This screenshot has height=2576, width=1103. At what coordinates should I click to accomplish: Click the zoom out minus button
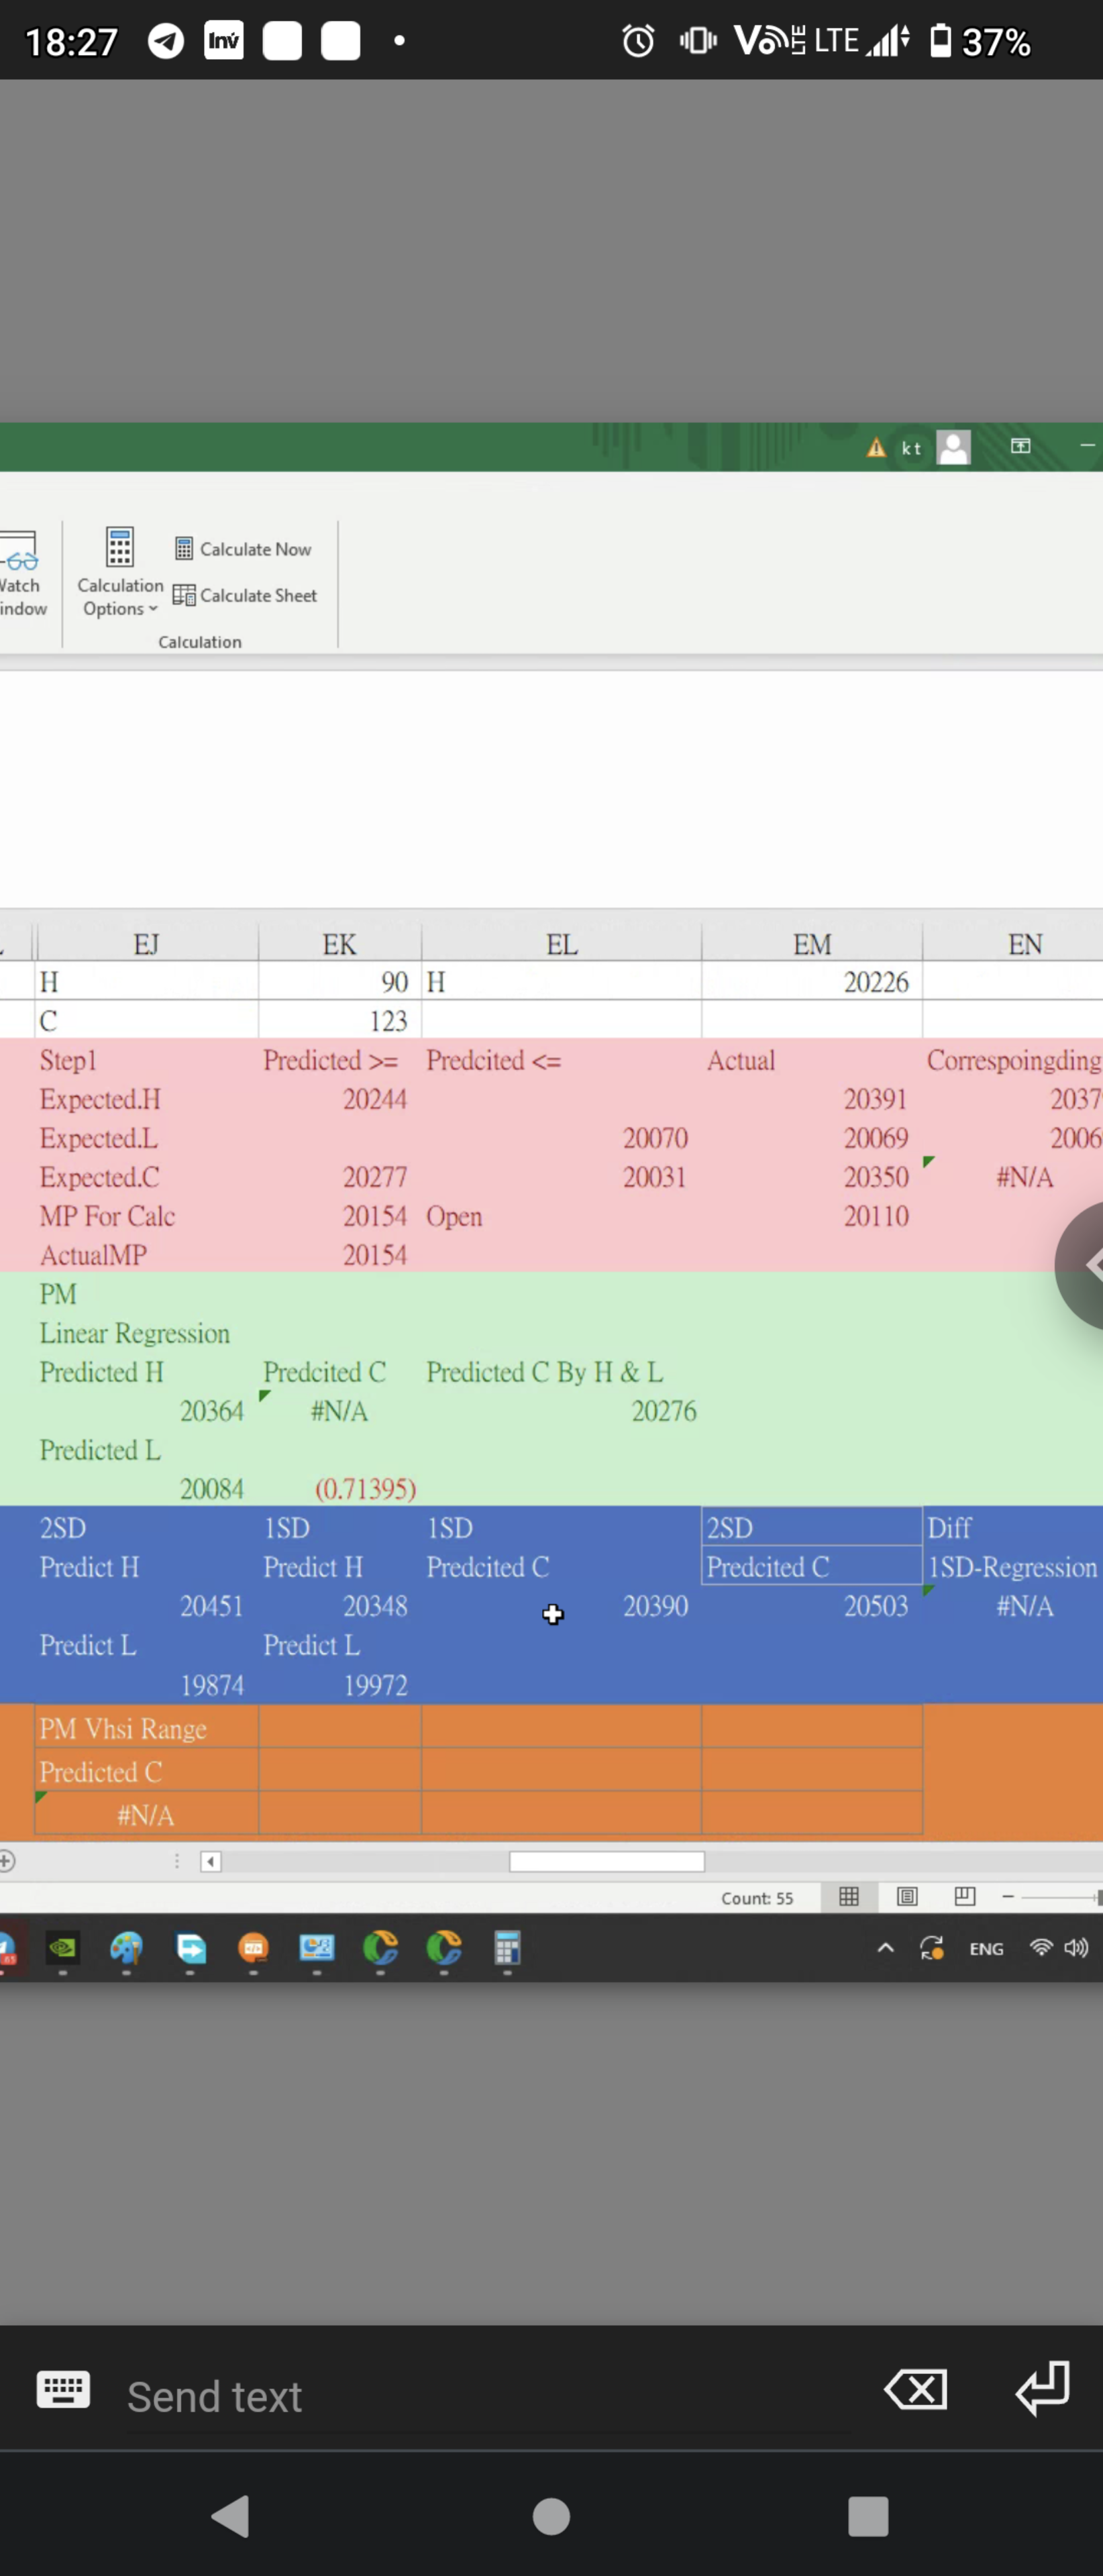coord(1008,1896)
